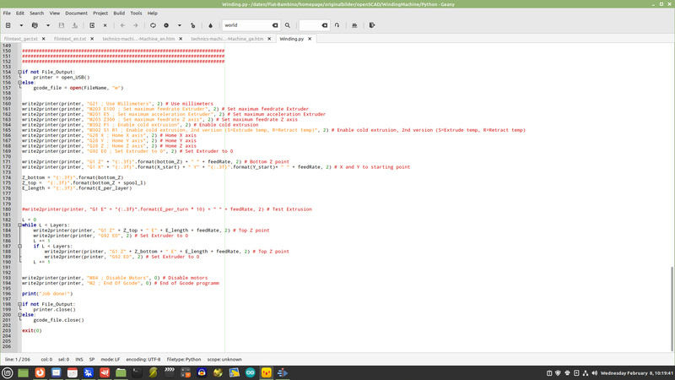Open the color chooser toolbar icon

pos(210,25)
